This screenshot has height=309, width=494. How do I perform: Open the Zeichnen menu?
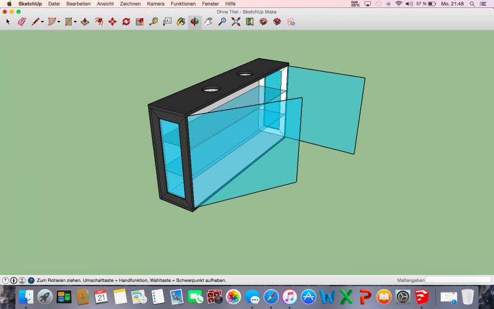(130, 4)
